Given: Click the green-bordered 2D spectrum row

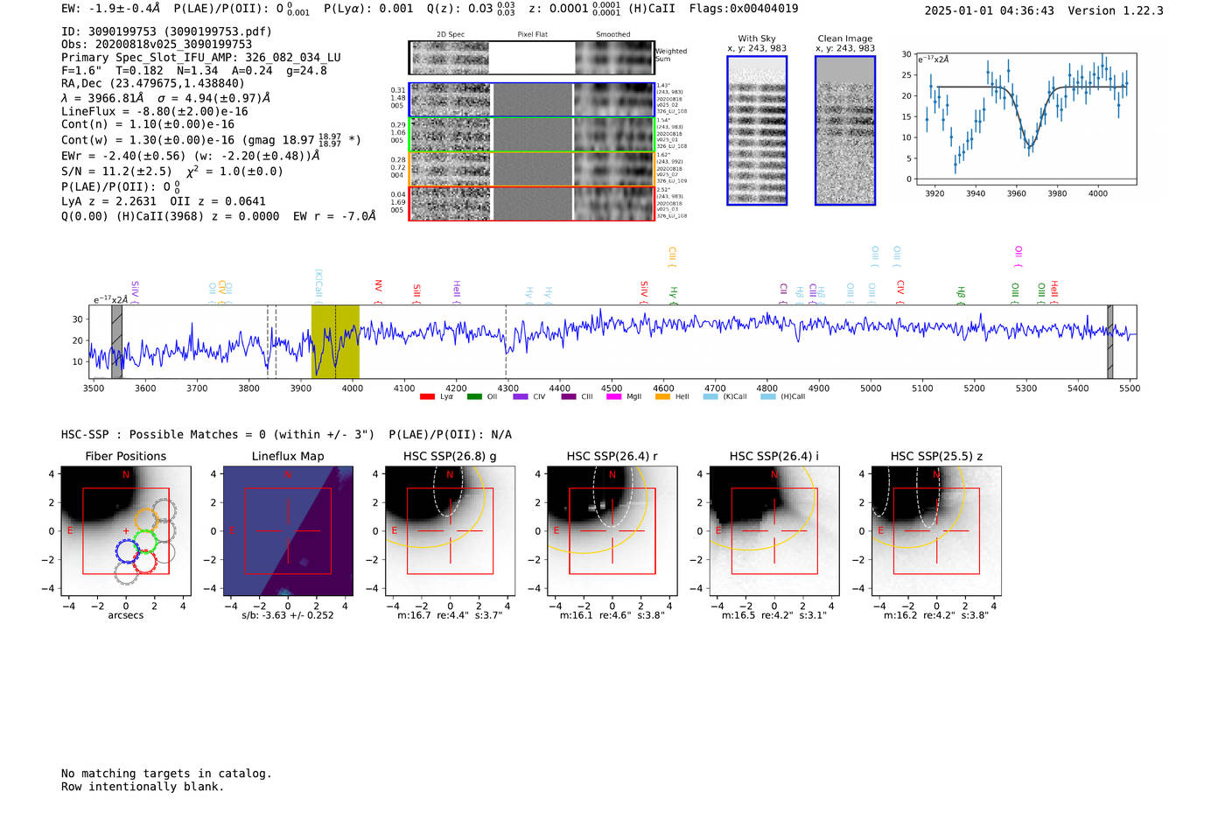Looking at the screenshot, I should [532, 135].
